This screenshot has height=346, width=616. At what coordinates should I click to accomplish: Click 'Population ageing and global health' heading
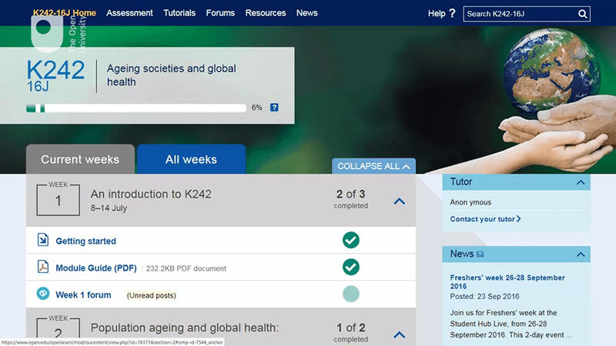coord(185,328)
